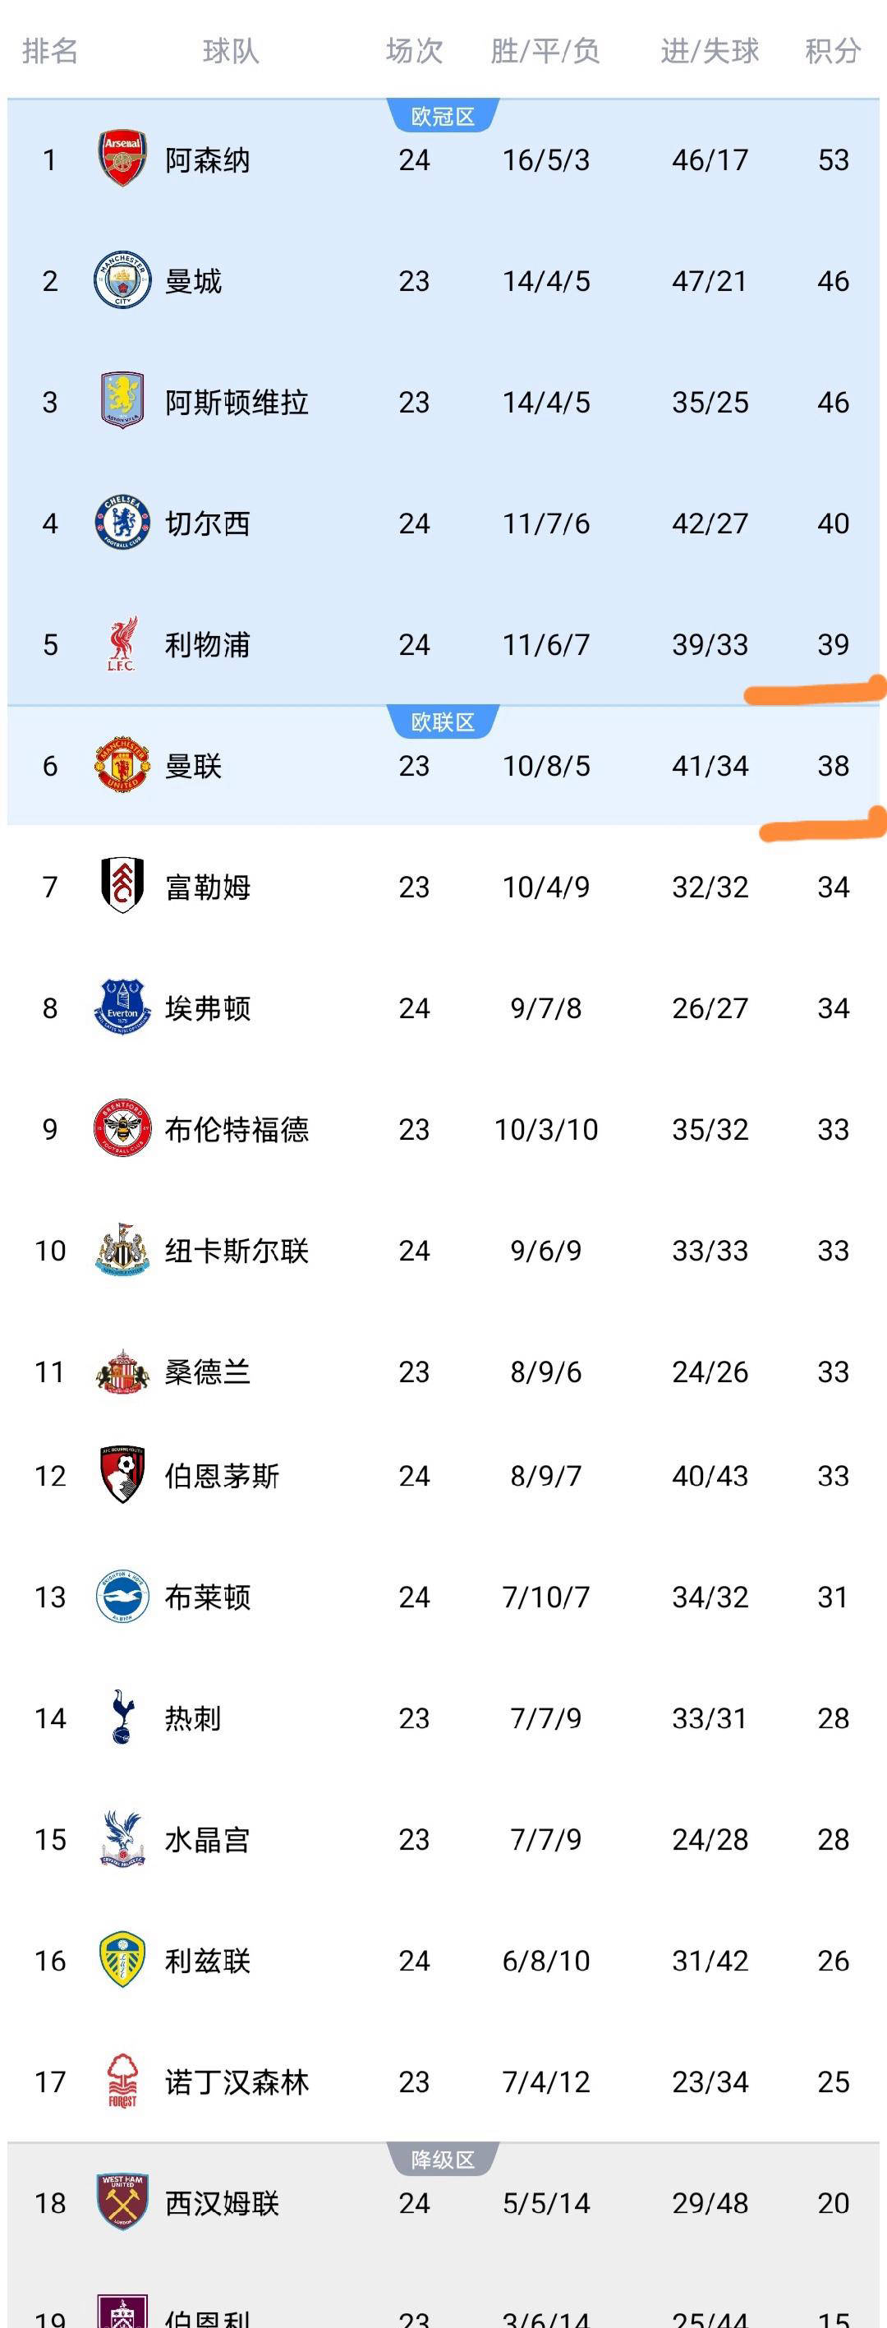Select the 降级区 zone label
This screenshot has width=887, height=2328.
click(443, 2159)
